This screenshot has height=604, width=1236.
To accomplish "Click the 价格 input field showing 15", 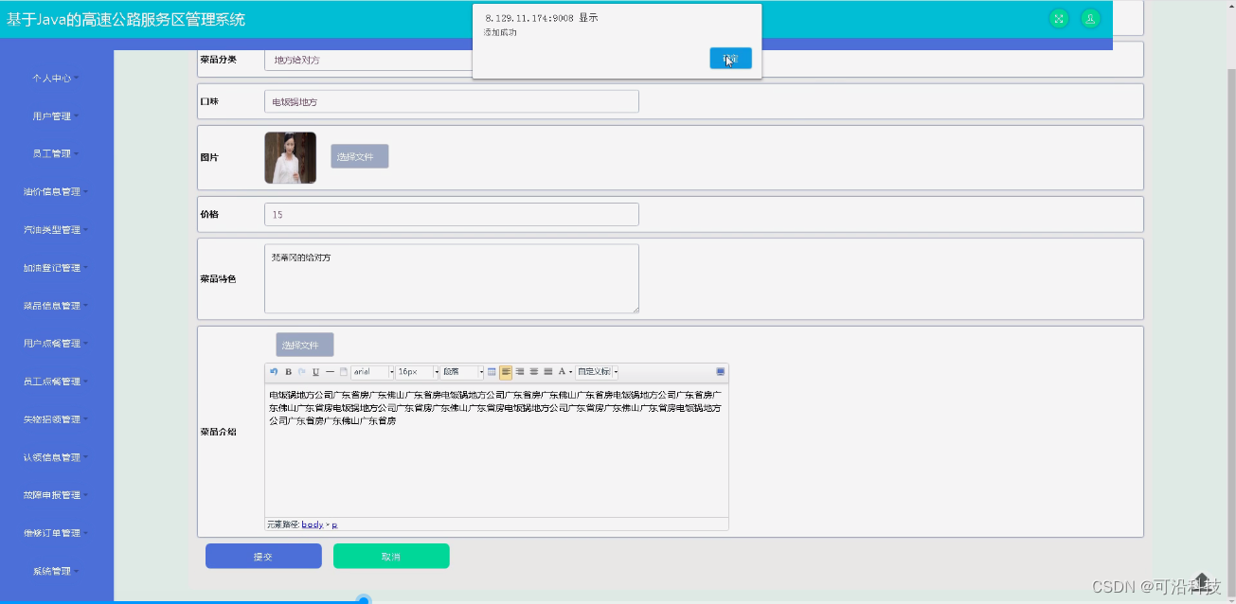I will (452, 214).
